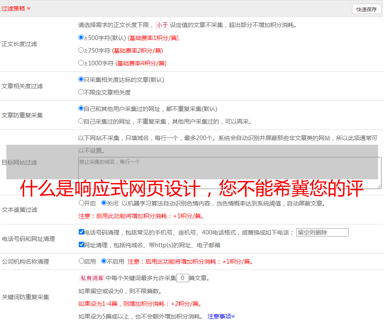This screenshot has height=324, width=384.
Task: Select 自己和其他用户采集过的网址都不重复采集 option
Action: coord(81,108)
